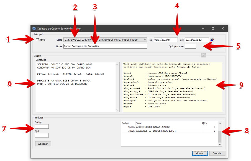Click the Qtd. column header in products table
The width and height of the screenshot is (251, 161).
209,123
